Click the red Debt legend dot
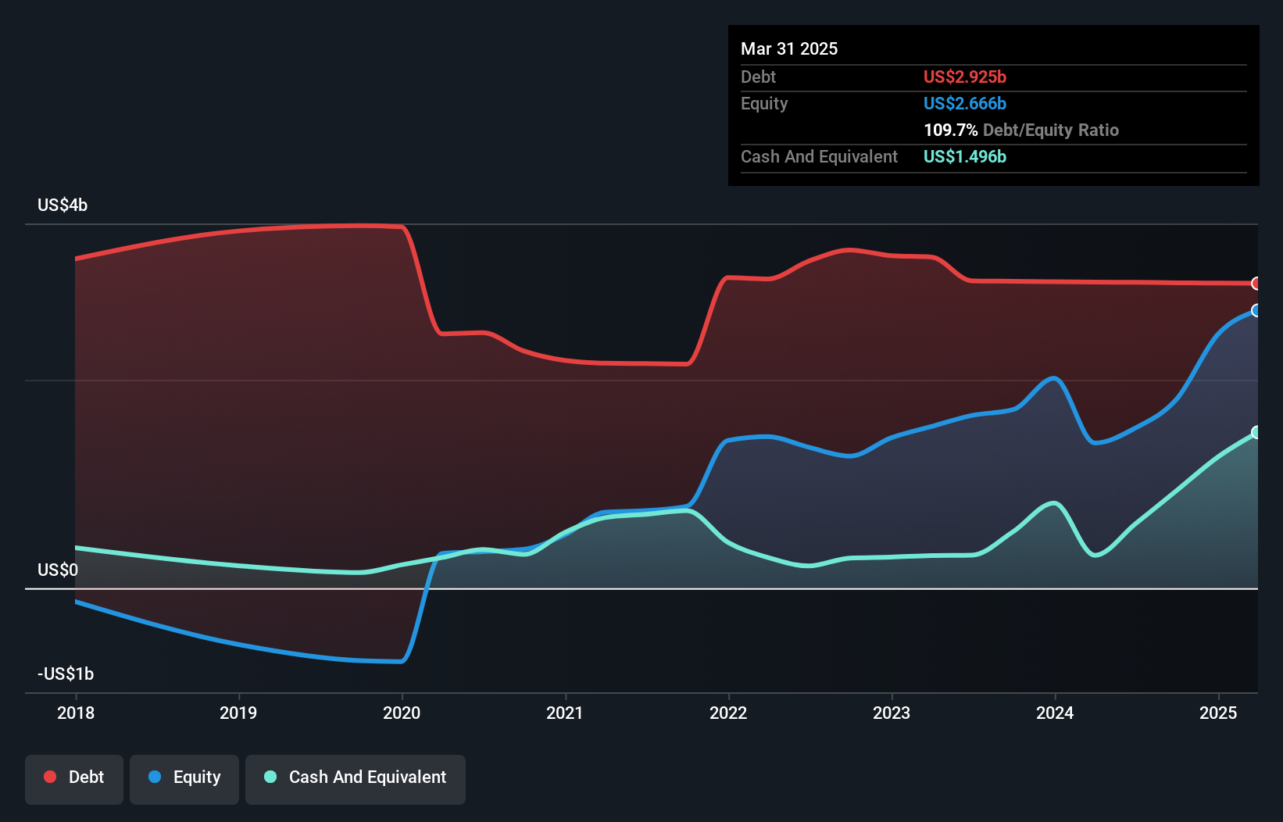Viewport: 1283px width, 822px height. (x=50, y=777)
